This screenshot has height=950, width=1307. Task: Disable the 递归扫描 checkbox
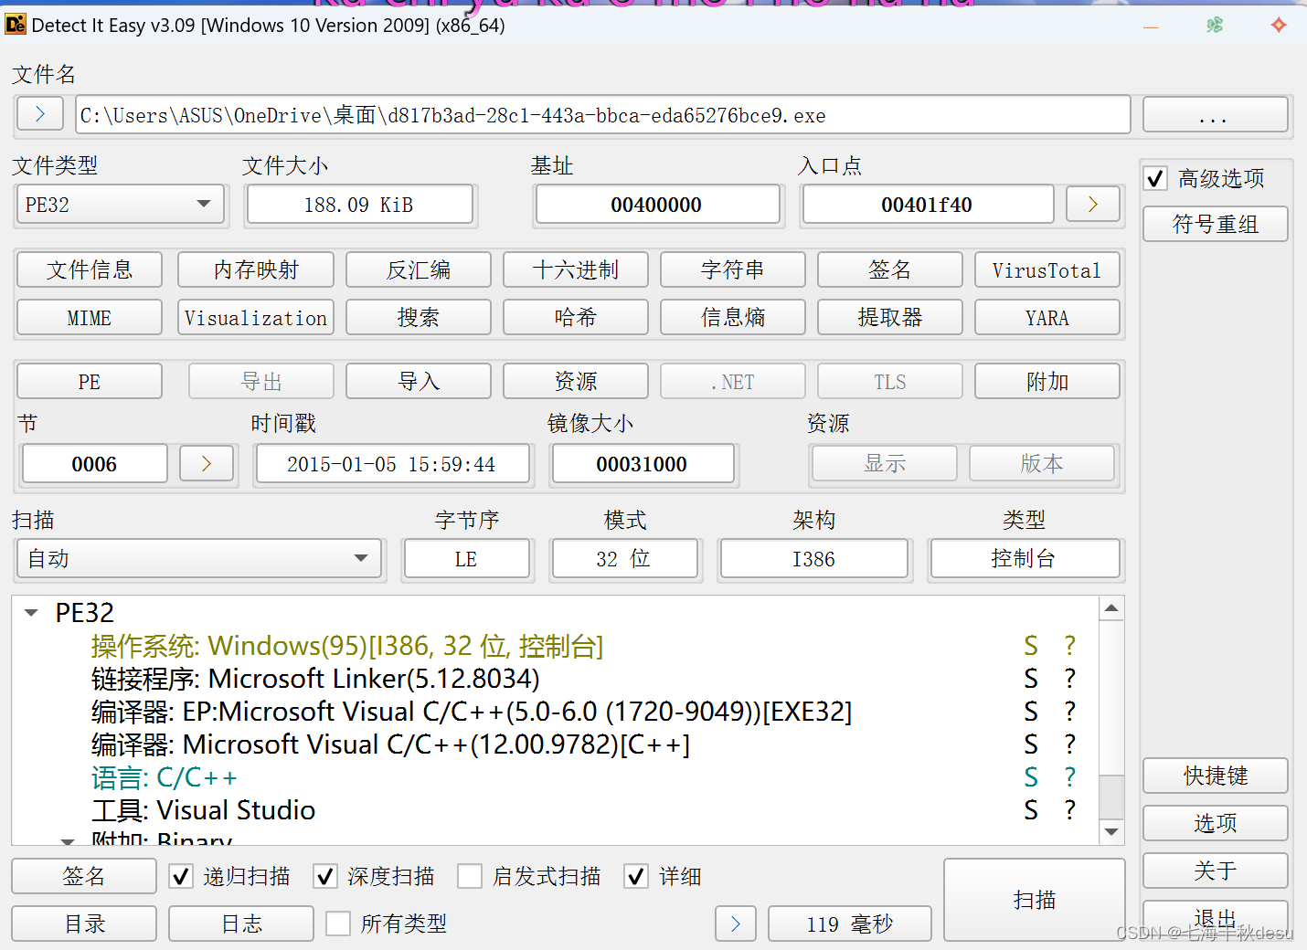(180, 876)
